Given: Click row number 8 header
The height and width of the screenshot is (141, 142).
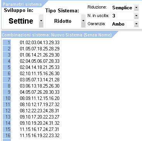Looking at the screenshot, I should point(7,86).
